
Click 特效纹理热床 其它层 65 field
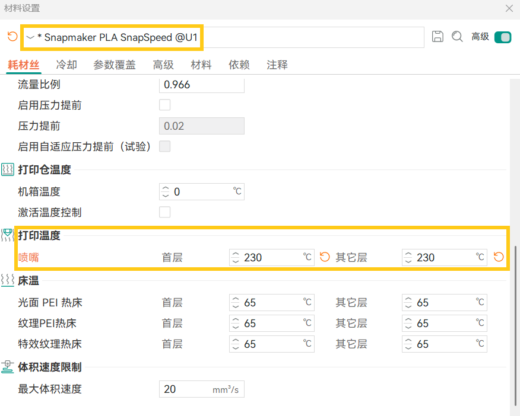(x=445, y=344)
